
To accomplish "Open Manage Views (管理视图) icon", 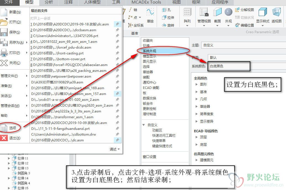I will tap(204, 12).
